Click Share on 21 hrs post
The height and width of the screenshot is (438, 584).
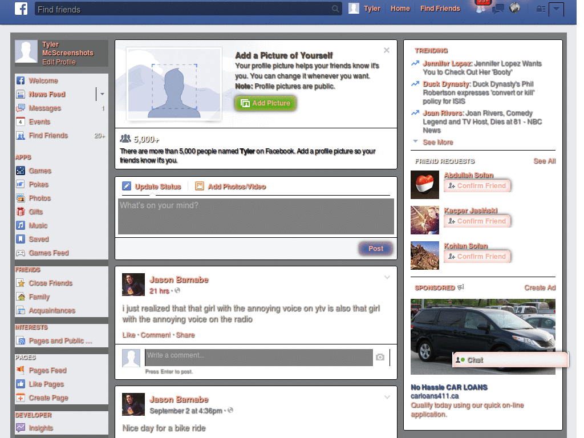[x=185, y=335]
